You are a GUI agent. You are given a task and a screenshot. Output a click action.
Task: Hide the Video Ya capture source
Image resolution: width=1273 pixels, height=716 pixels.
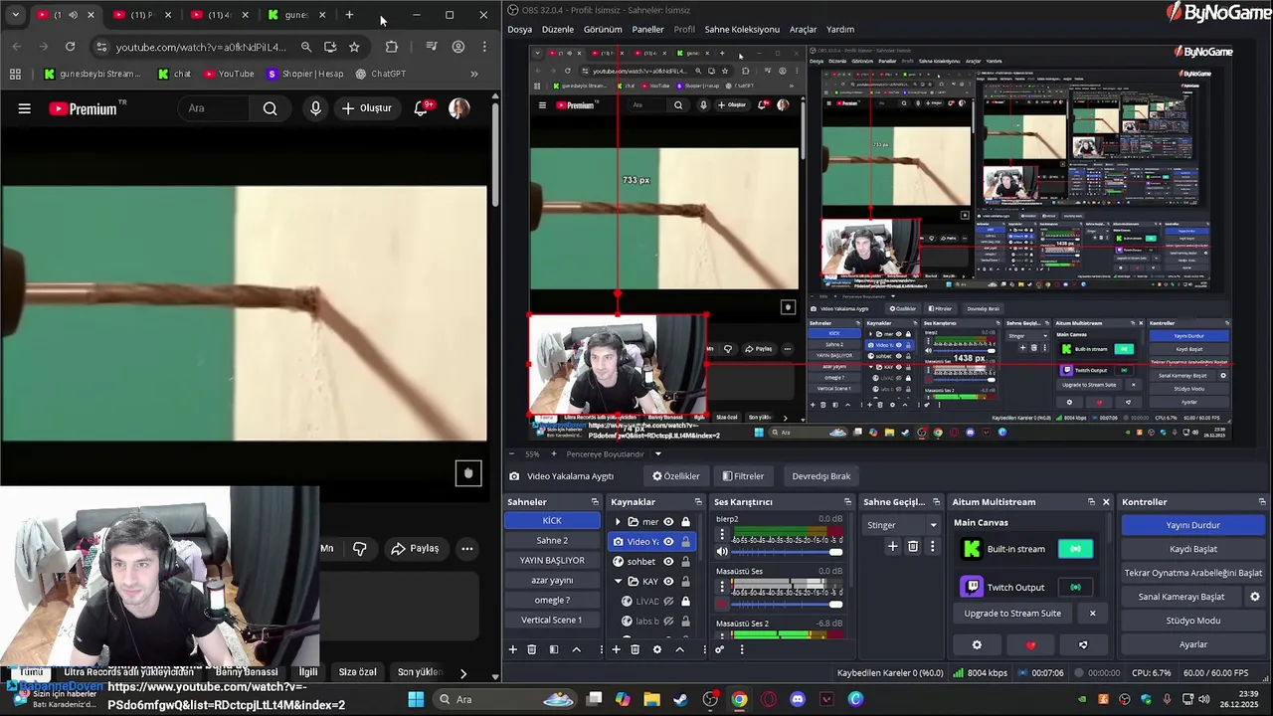point(668,542)
